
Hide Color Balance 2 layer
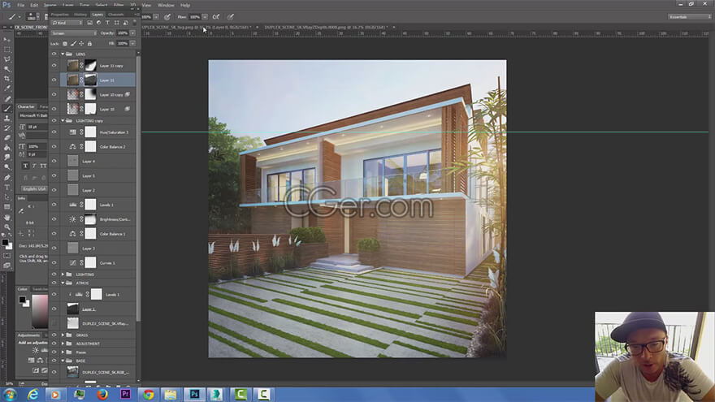pos(54,147)
